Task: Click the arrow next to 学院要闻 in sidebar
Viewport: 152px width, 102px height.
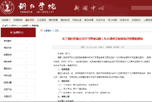Action: point(26,41)
